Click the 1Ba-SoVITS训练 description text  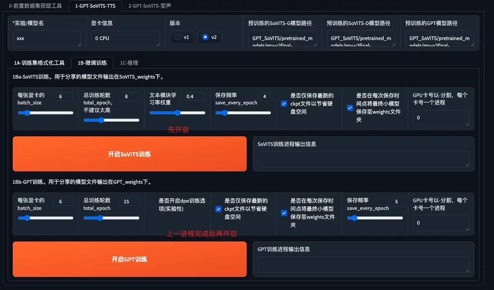point(89,77)
